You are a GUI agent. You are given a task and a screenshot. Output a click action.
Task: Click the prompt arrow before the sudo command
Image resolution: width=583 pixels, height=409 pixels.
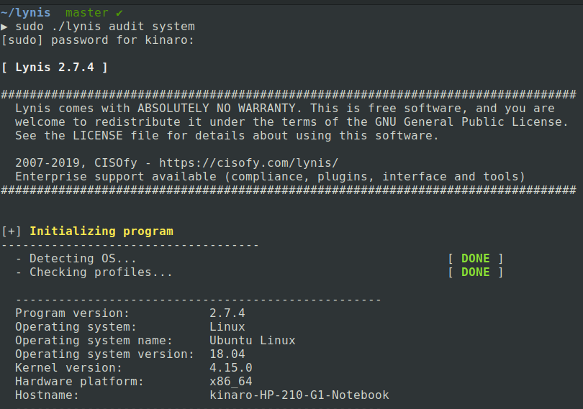[4, 27]
